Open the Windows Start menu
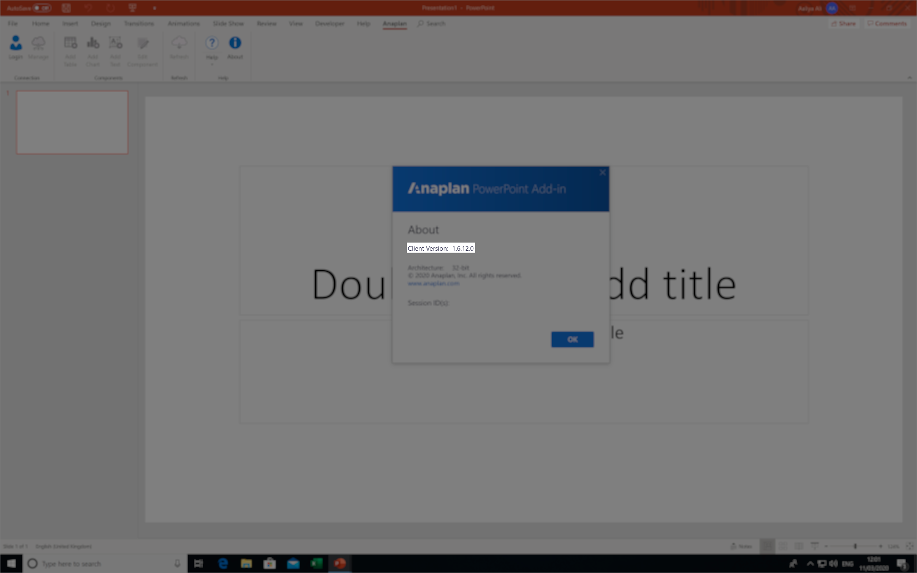The image size is (917, 573). 11,564
